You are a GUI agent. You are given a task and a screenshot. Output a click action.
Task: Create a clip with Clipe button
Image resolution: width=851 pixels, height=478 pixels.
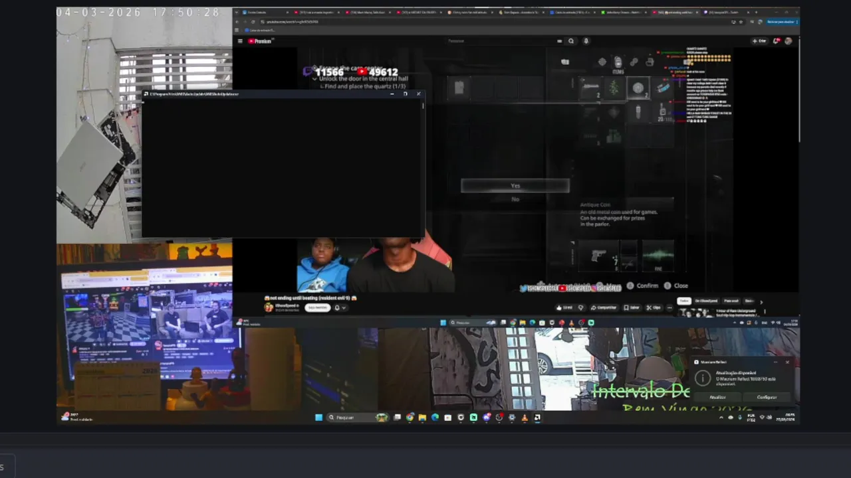pyautogui.click(x=654, y=307)
